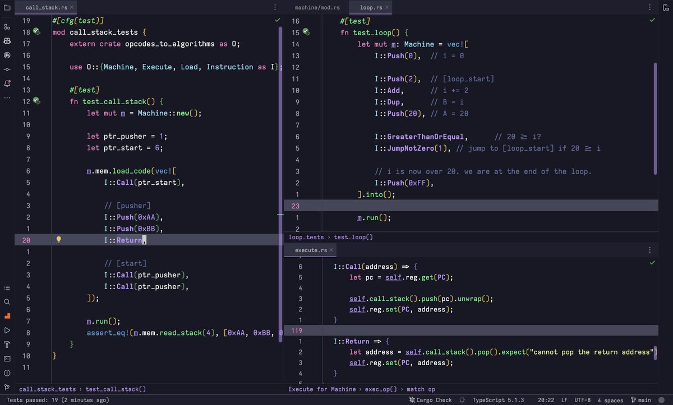
Task: Open the LF line ending selector
Action: point(564,400)
